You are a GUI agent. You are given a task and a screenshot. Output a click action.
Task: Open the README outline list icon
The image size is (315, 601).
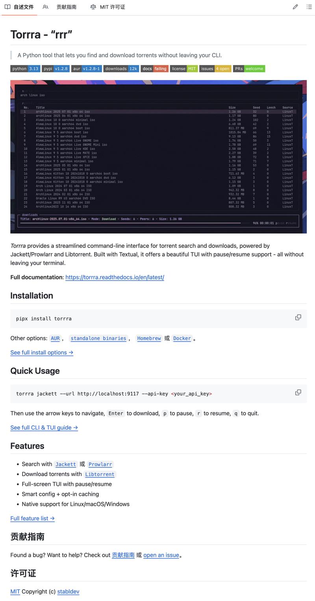pos(309,7)
